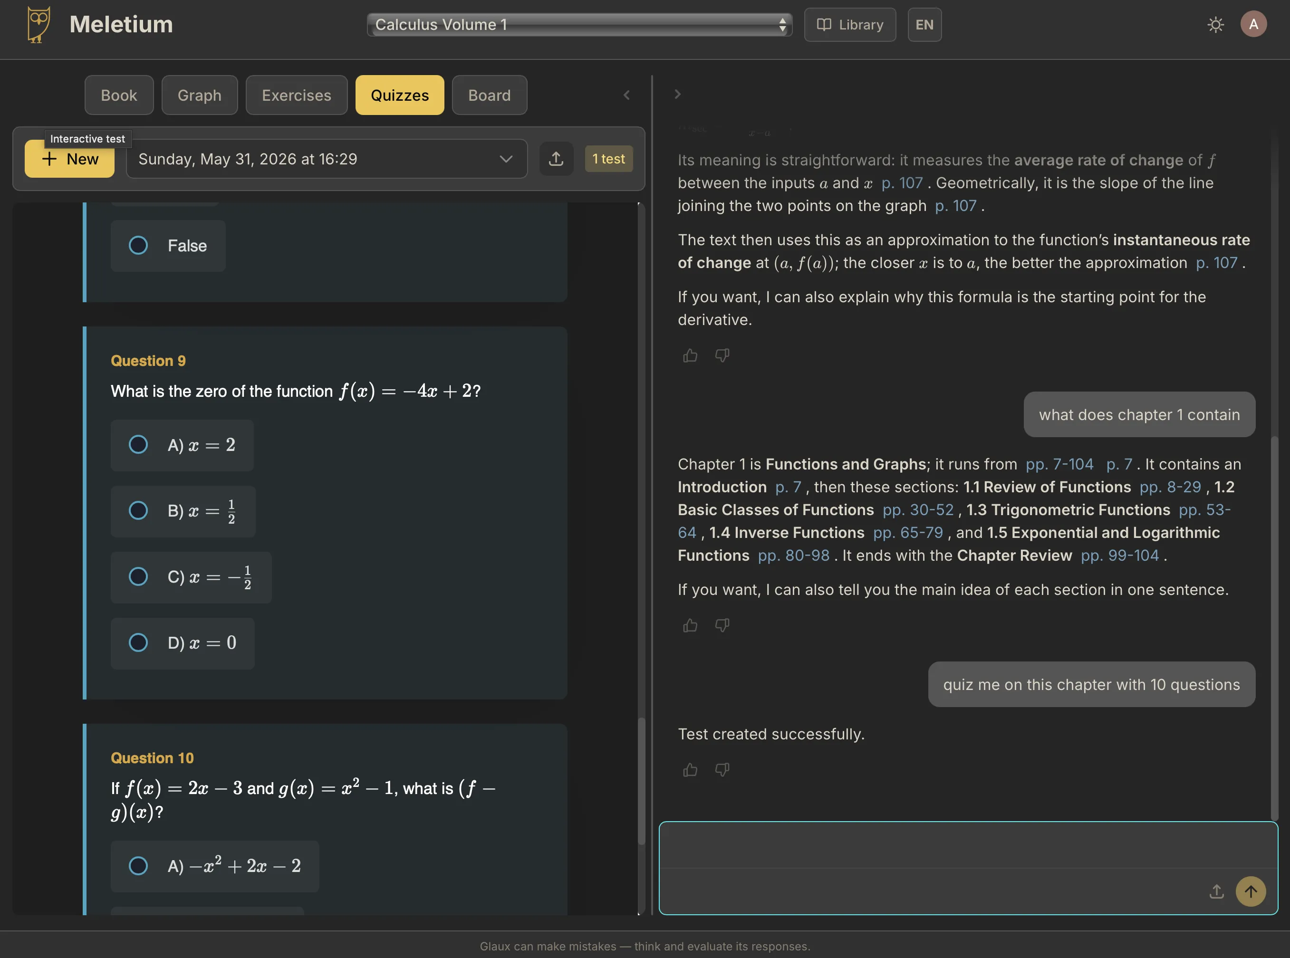Pick answer A) -x² + 2x - 2 for Question 10
The height and width of the screenshot is (958, 1290).
point(215,866)
